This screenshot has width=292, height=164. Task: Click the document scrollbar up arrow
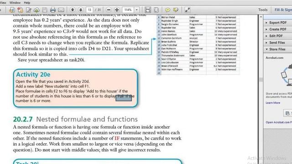tap(261, 17)
